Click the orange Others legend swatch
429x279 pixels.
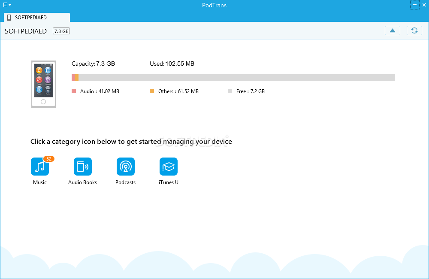(152, 91)
